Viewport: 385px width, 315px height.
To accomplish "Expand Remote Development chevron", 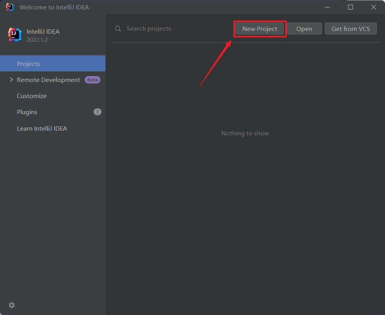I will (x=11, y=80).
